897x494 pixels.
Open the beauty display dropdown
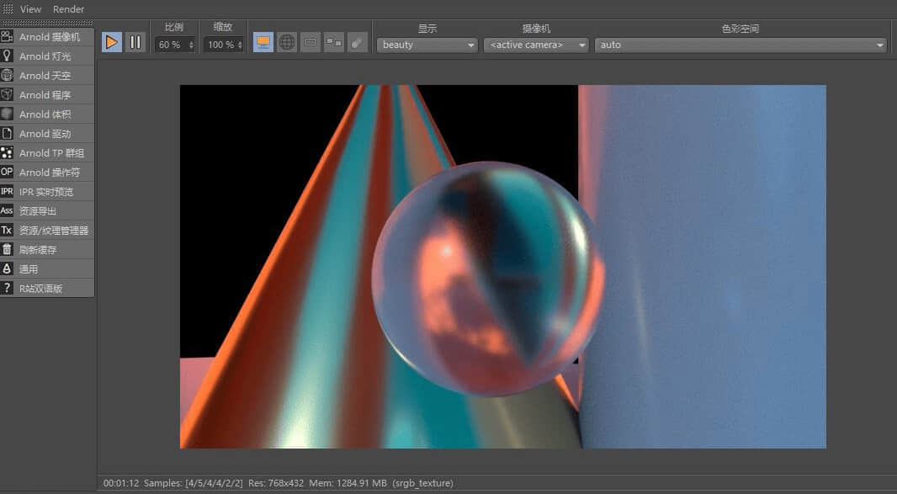[x=427, y=45]
